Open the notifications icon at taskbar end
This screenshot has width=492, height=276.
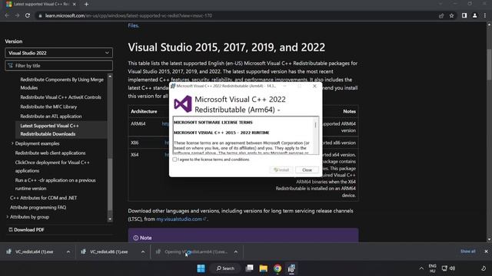484,268
